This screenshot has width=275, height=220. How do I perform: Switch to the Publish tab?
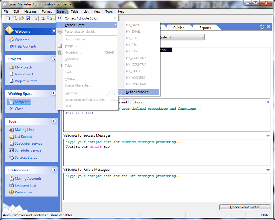[179, 28]
